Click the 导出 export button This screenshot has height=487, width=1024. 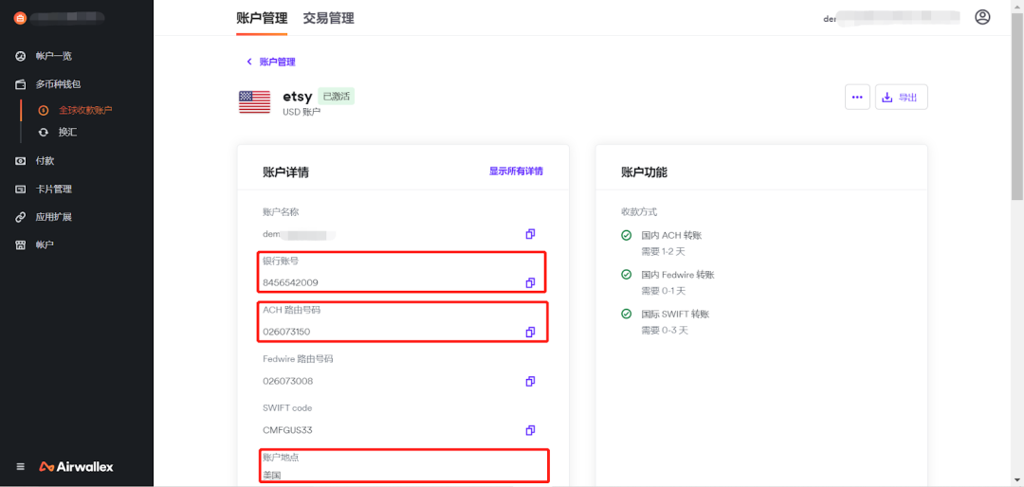pos(901,97)
